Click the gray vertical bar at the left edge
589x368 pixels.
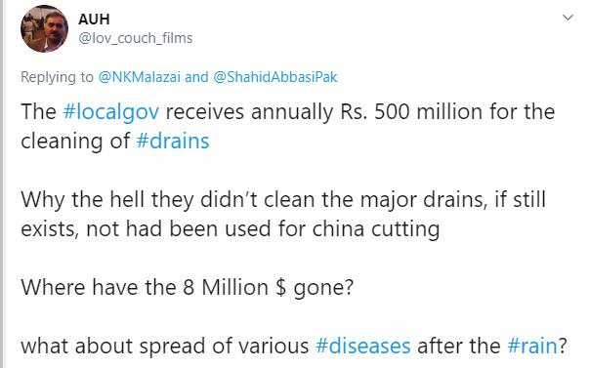point(2,184)
